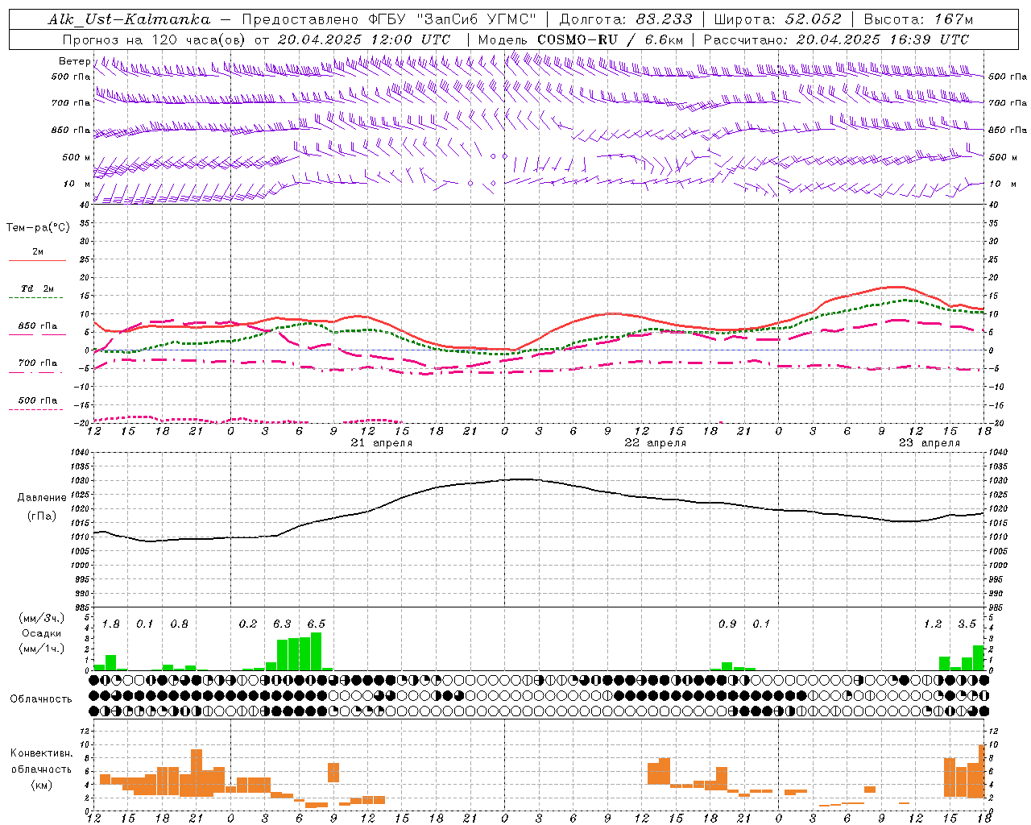Click the forecast start 20.04.2025 12:00 UTC
Screen dimensions: 1031x825
point(364,39)
